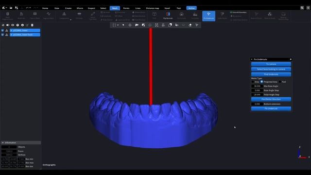Click the eraser icon in viewport toolbar
Screen dimensions: 311x175
(190, 25)
